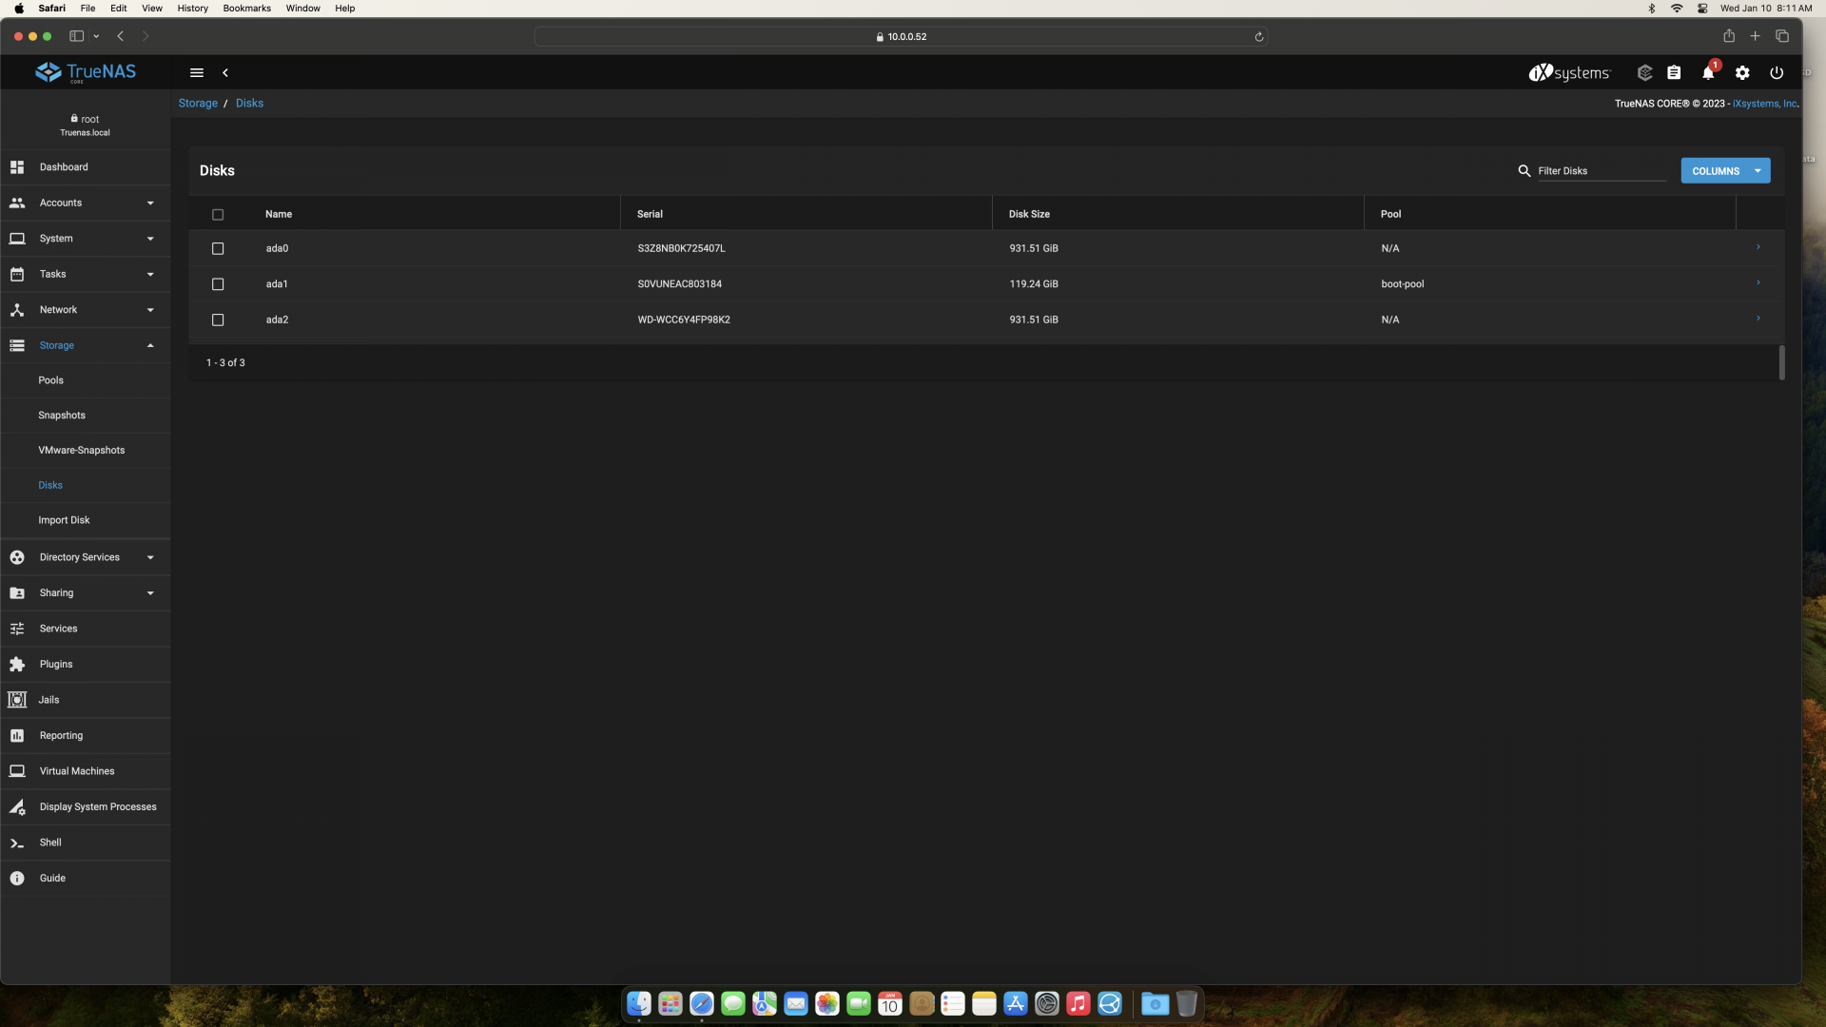Click the boot-pool cell

pyautogui.click(x=1402, y=284)
